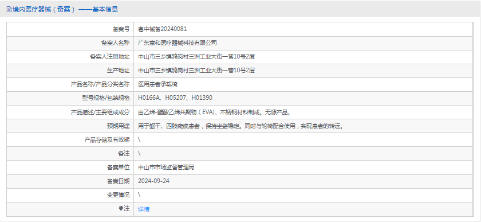The width and height of the screenshot is (481, 222).
Task: Click the backslash value in 产品存储及有效期 row
Action: [x=139, y=140]
